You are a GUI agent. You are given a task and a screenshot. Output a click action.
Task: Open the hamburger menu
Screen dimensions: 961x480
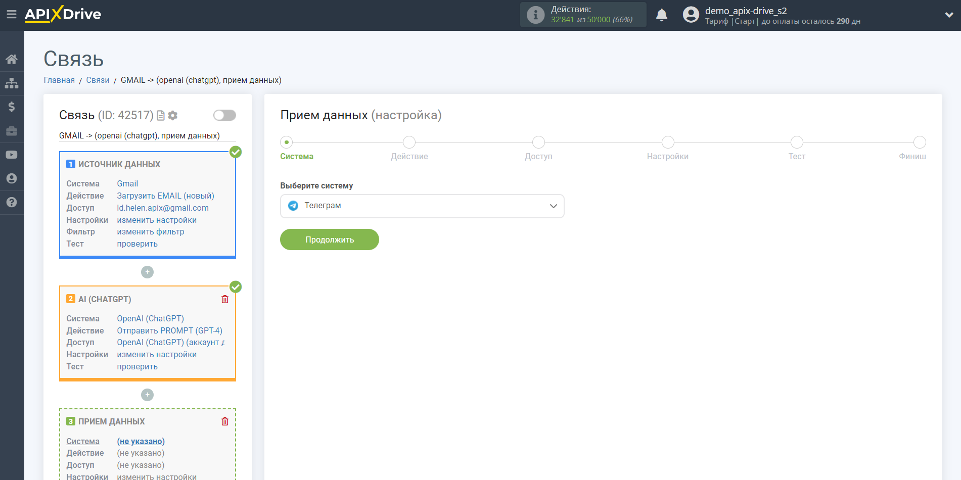pos(12,14)
